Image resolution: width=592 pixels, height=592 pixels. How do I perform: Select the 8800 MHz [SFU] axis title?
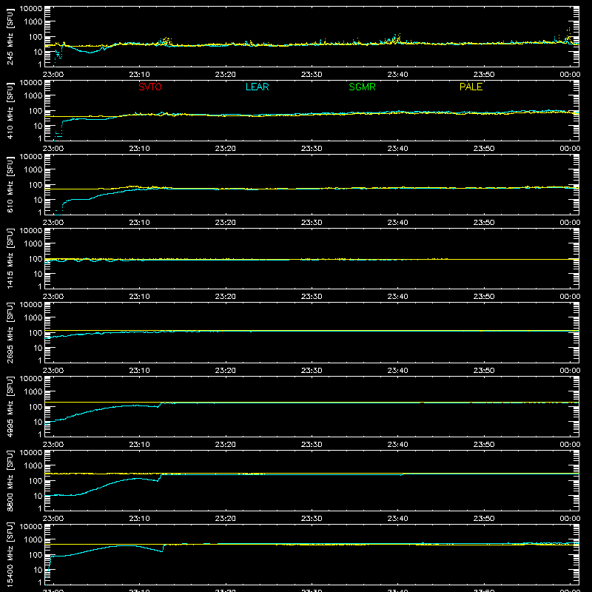click(10, 480)
